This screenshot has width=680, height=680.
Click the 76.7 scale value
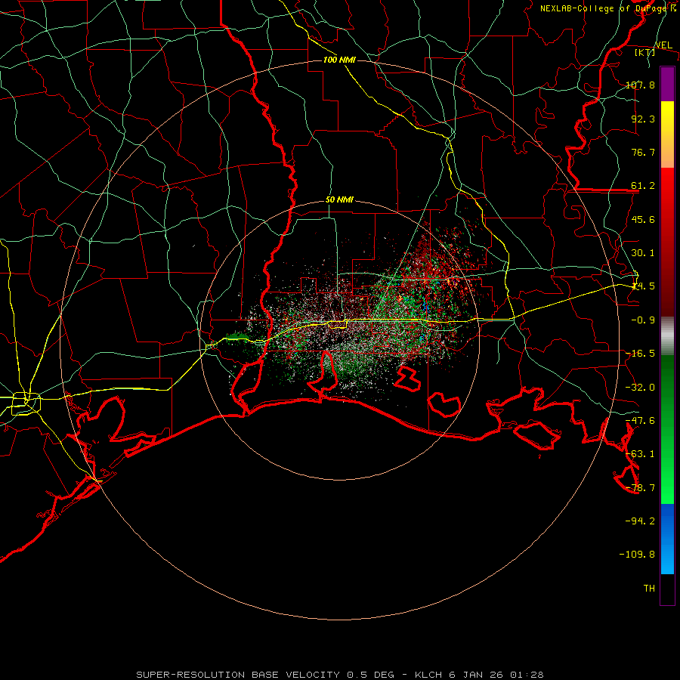coord(643,152)
